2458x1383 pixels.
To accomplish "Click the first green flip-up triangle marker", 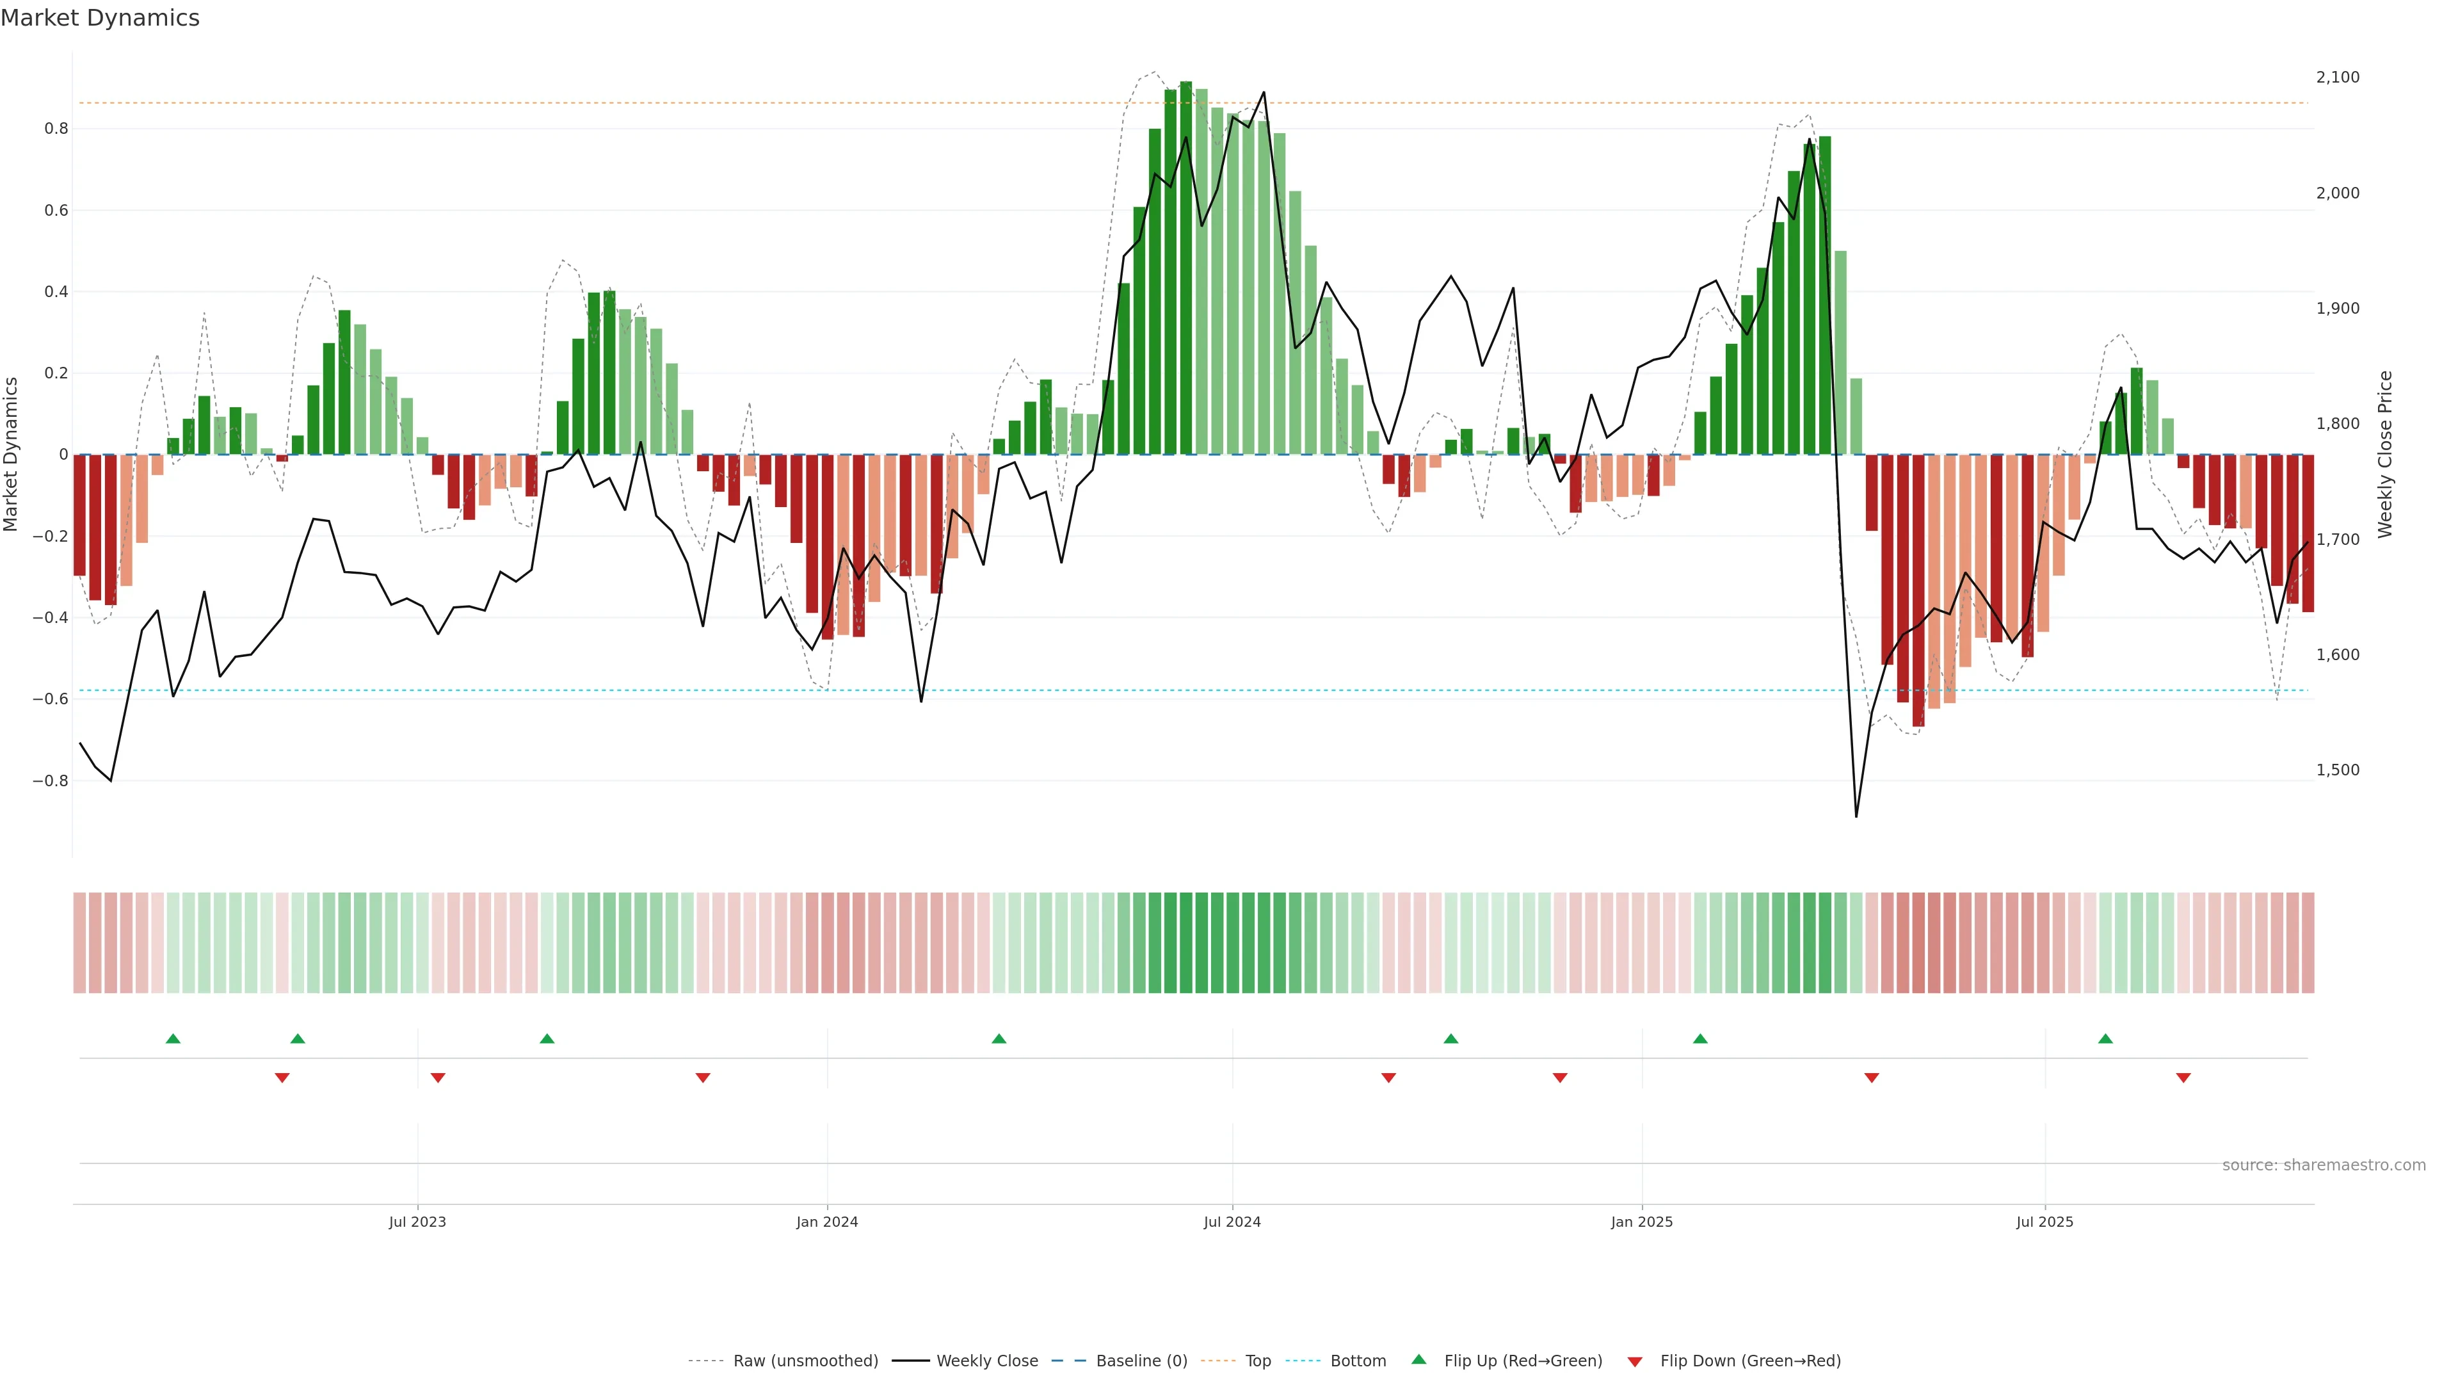I will pyautogui.click(x=173, y=1039).
